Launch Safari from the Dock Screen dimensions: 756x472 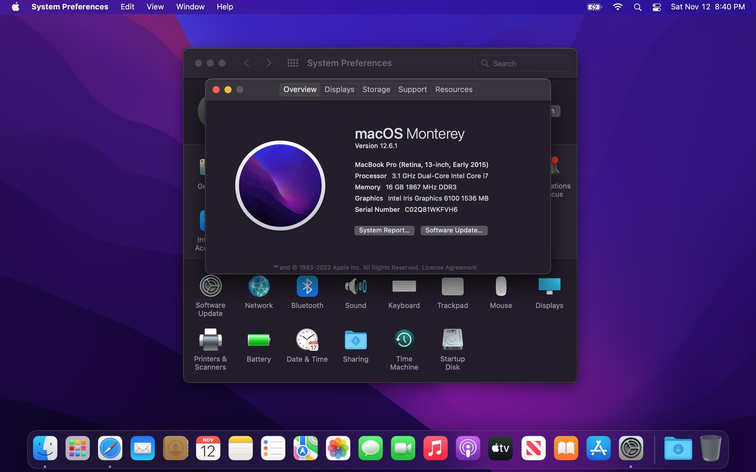click(x=110, y=448)
